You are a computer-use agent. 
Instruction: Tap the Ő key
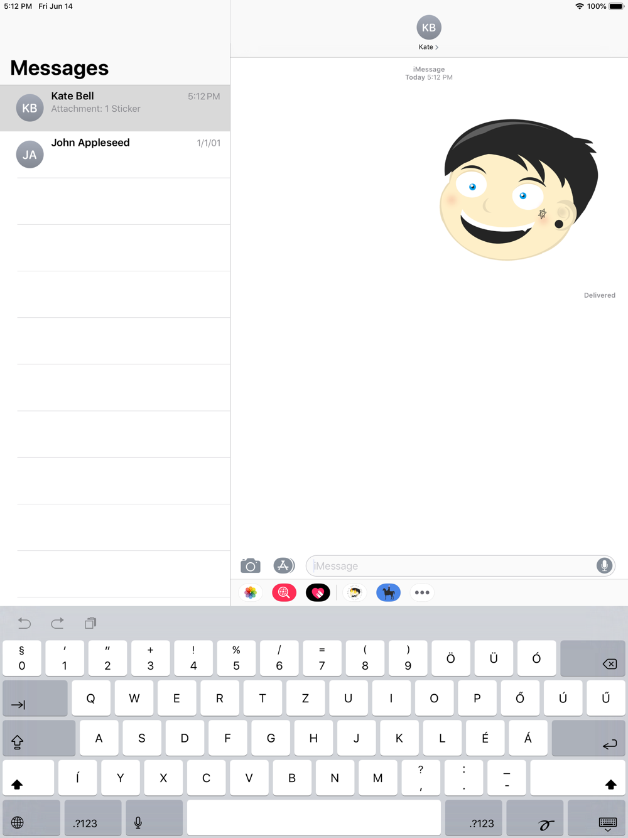(520, 698)
